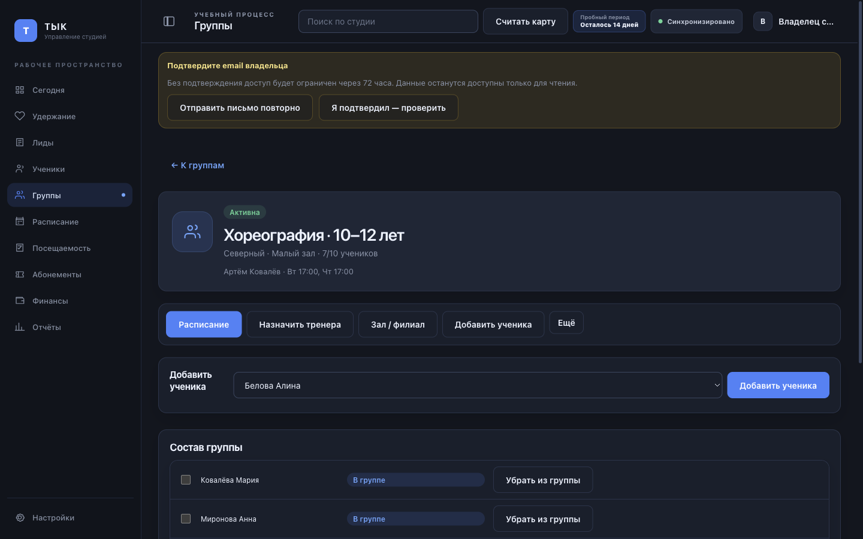Open the Владелец account menu

coord(793,22)
